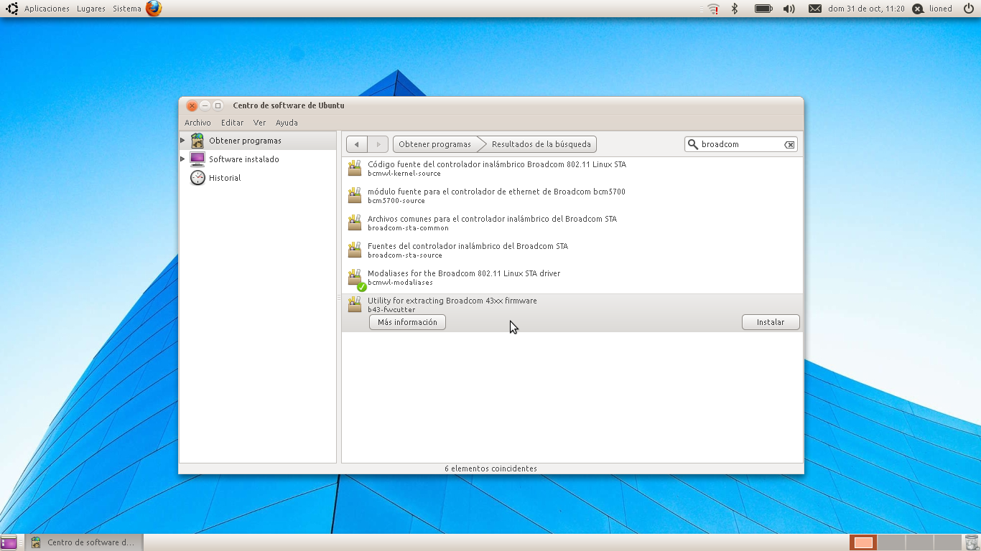Click the lioned username in the top panel
Viewport: 981px width, 551px height.
tap(941, 9)
